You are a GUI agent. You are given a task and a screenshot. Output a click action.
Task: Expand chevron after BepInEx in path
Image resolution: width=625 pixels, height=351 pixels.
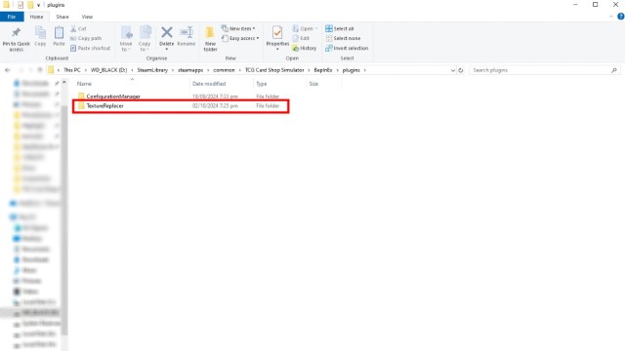coord(338,70)
